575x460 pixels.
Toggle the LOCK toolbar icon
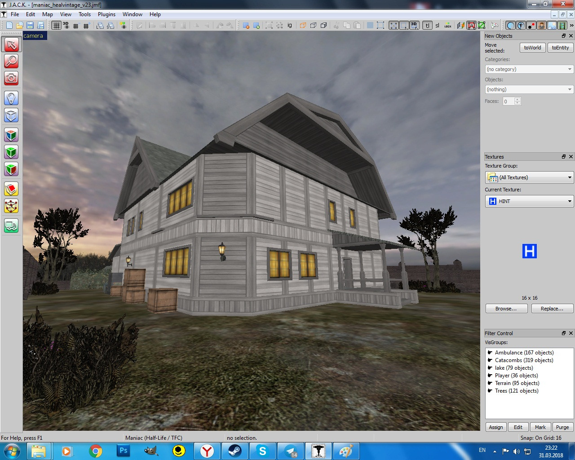pyautogui.click(x=448, y=25)
